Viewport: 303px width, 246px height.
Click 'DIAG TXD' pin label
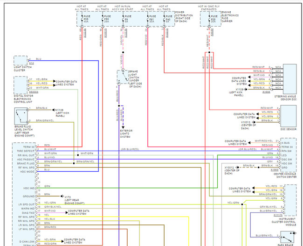pos(28,213)
